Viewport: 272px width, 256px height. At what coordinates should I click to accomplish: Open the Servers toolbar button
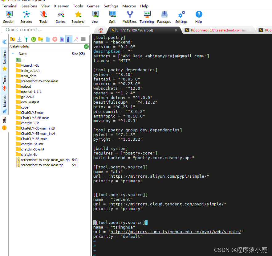[26, 17]
